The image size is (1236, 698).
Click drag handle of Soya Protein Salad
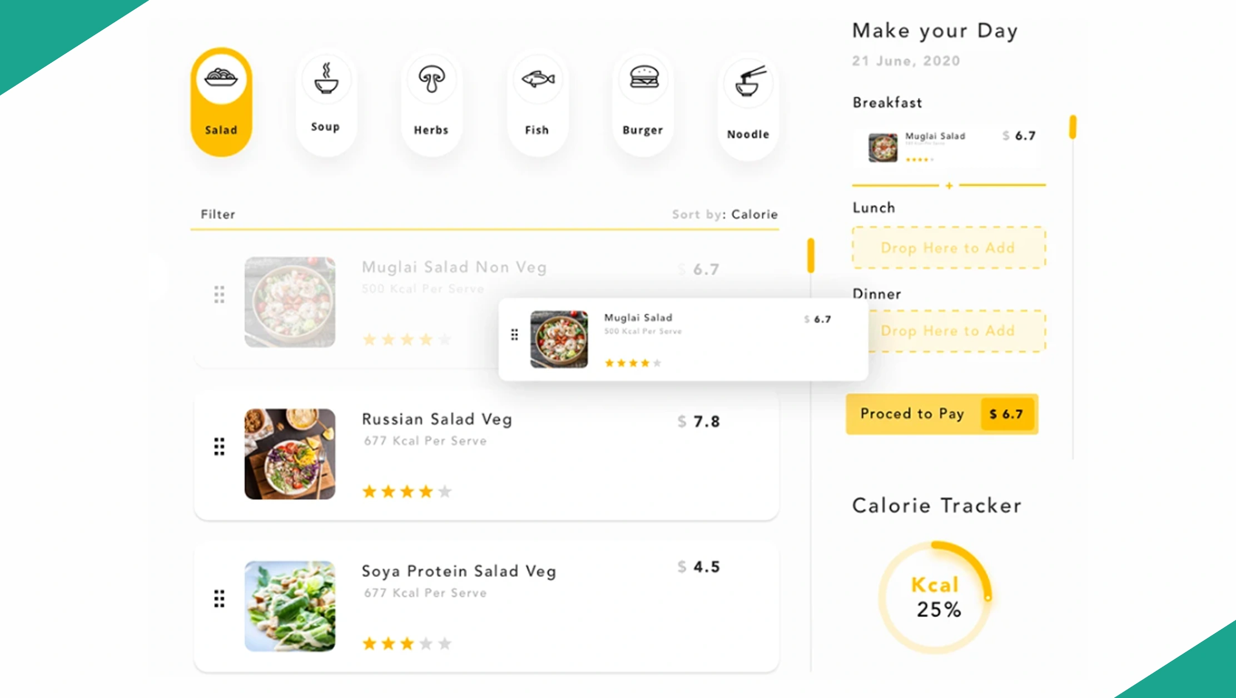(220, 598)
